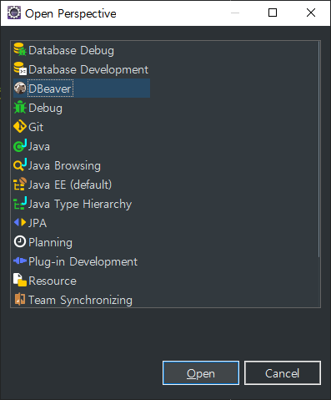Image resolution: width=331 pixels, height=400 pixels.
Task: Click the Resource perspective icon
Action: coord(20,280)
